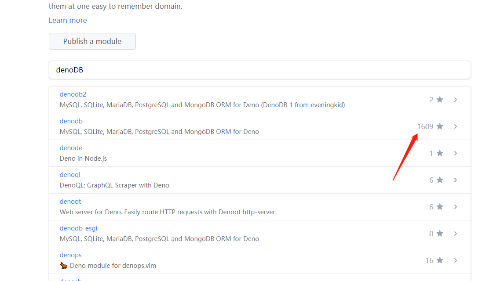Open the denoql module link

[x=70, y=175]
